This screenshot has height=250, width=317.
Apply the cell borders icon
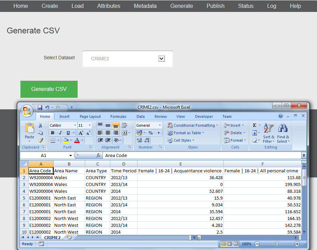coord(53,140)
